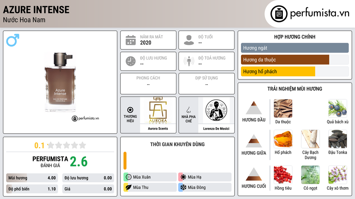Image resolution: width=355 pixels, height=199 pixels.
Task: Click the Mùa Thu season label
Action: [x=141, y=188]
